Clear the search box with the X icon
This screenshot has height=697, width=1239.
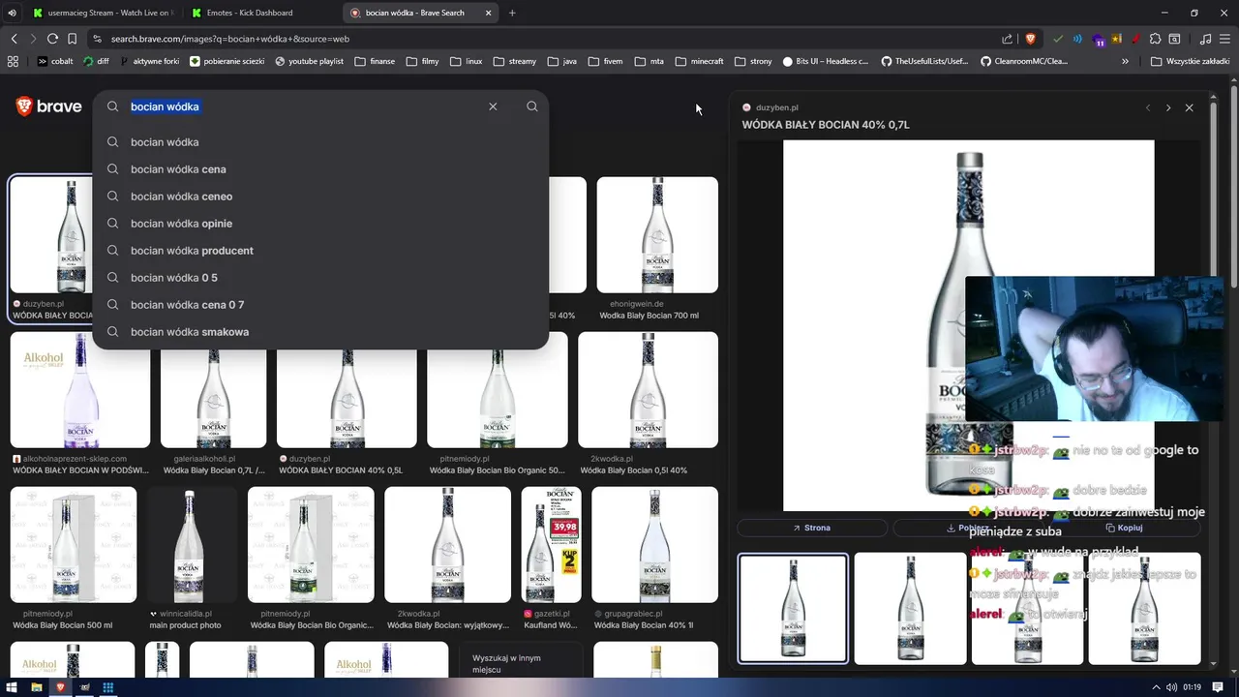(493, 106)
